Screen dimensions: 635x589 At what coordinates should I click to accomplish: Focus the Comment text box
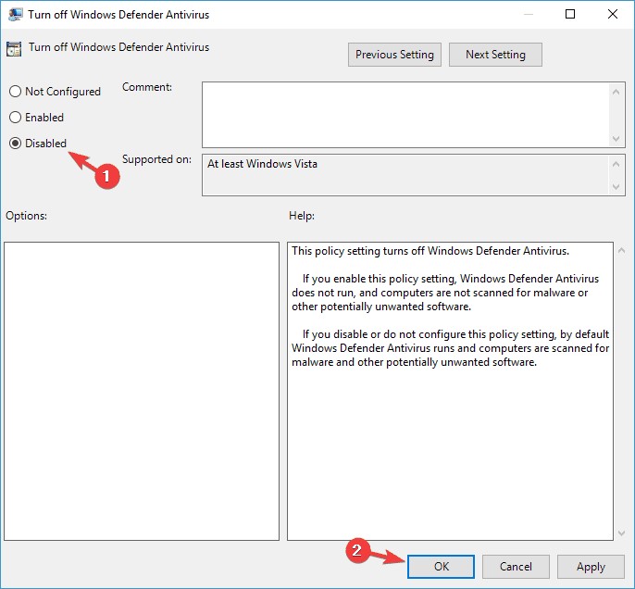(405, 115)
